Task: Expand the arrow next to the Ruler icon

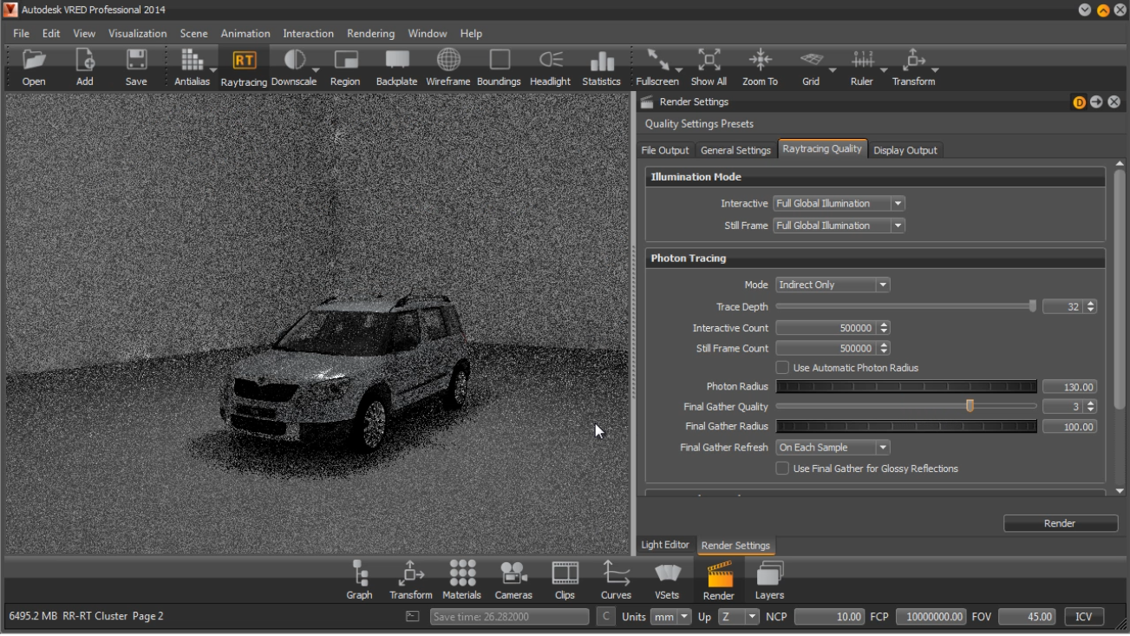Action: [884, 70]
